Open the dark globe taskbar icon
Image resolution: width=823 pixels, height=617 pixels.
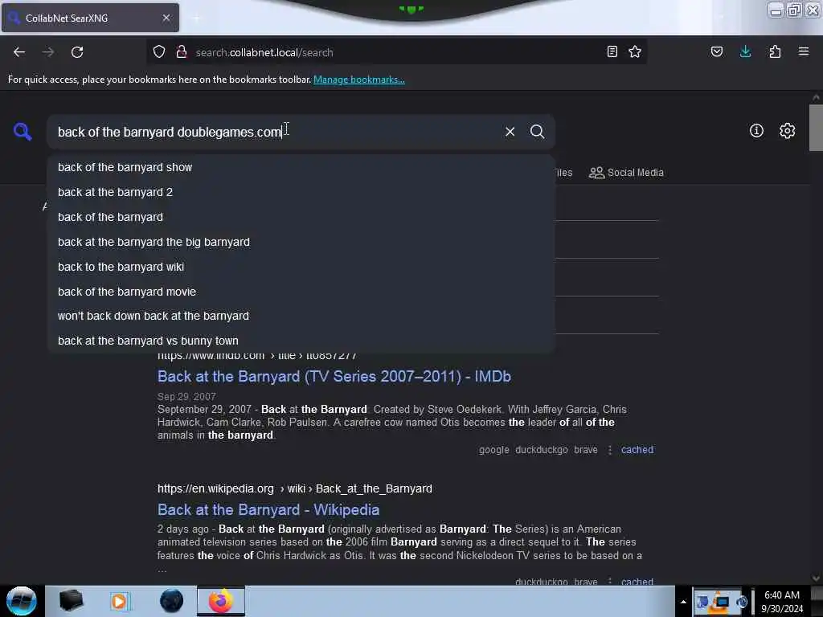(x=171, y=601)
